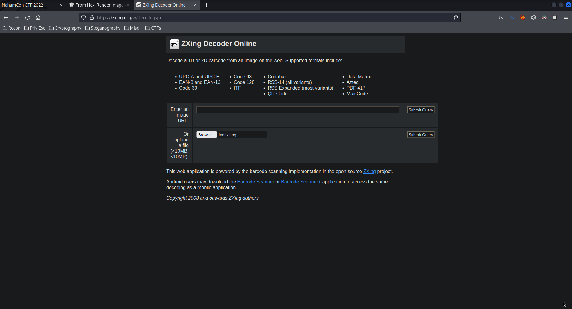
Task: Open a new browser tab
Action: 206,5
